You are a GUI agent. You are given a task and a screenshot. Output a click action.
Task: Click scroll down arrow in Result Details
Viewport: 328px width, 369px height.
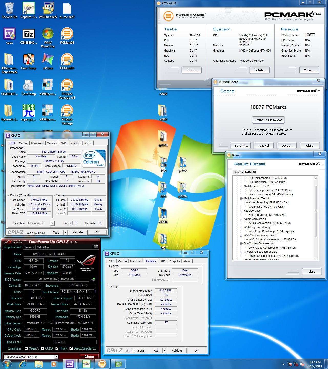coord(316,258)
